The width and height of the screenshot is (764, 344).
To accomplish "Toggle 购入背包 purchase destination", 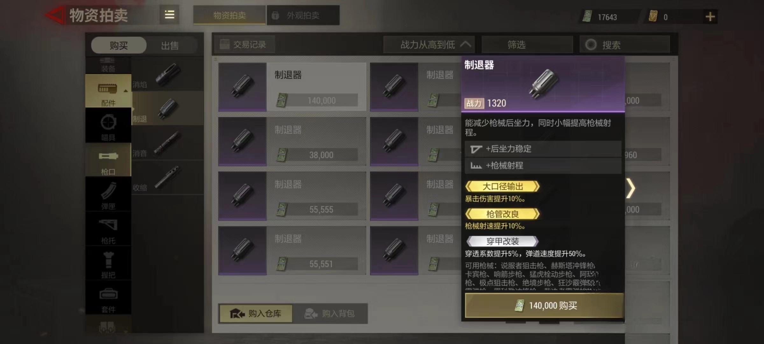I will point(330,313).
